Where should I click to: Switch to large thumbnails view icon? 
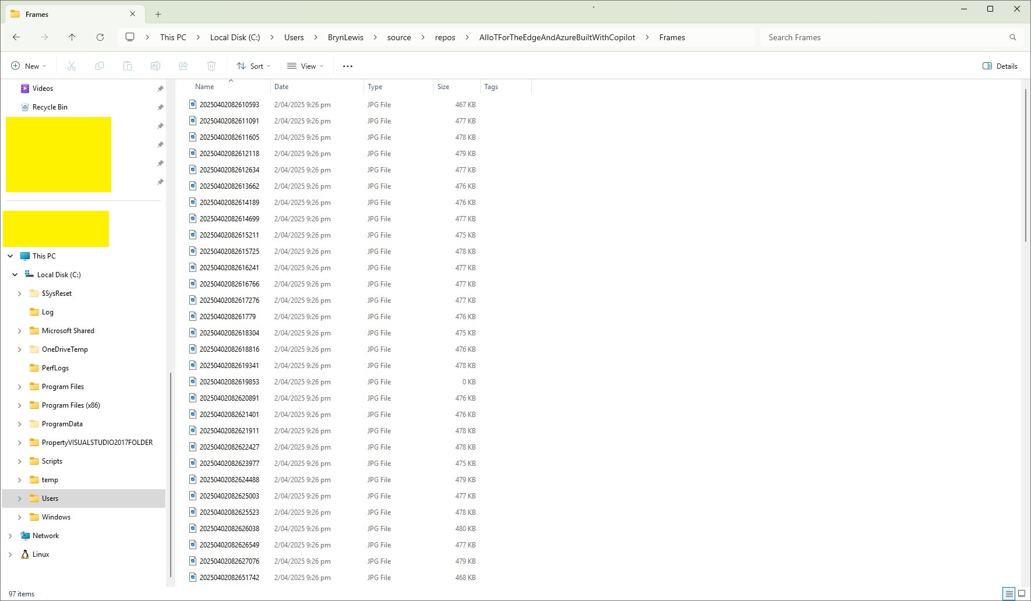(x=1021, y=593)
